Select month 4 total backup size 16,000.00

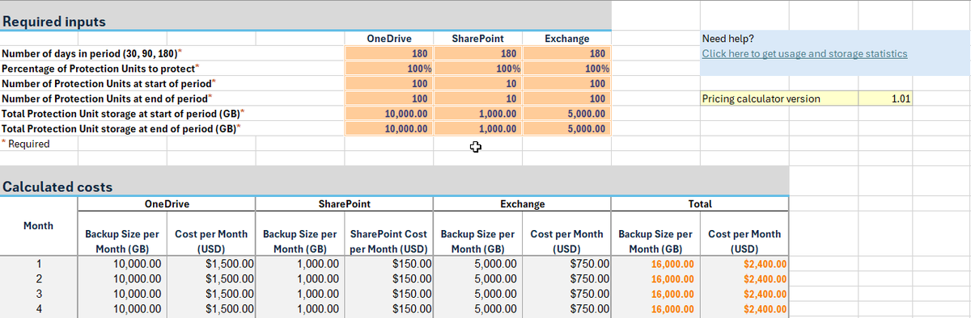[656, 308]
